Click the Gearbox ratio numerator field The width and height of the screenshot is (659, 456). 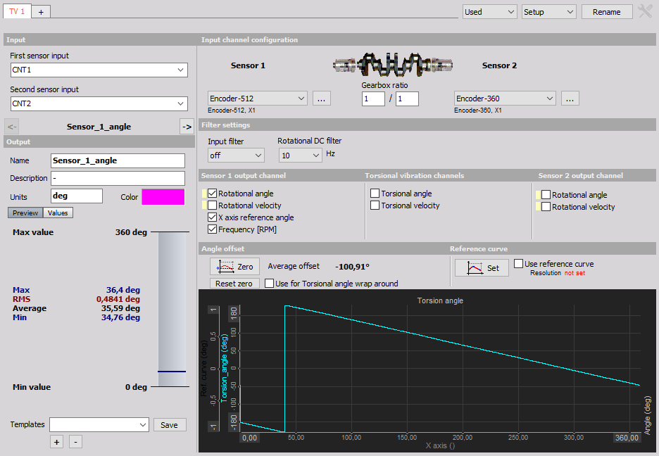373,99
